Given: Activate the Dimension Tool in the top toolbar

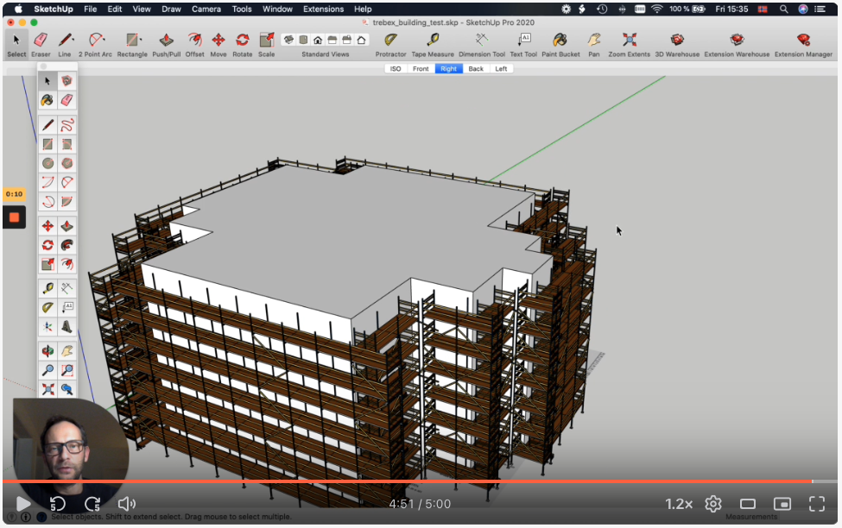Looking at the screenshot, I should click(482, 45).
